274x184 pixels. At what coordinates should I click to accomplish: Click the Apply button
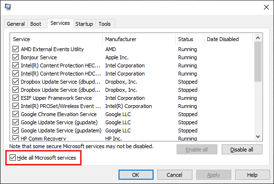[x=214, y=175]
